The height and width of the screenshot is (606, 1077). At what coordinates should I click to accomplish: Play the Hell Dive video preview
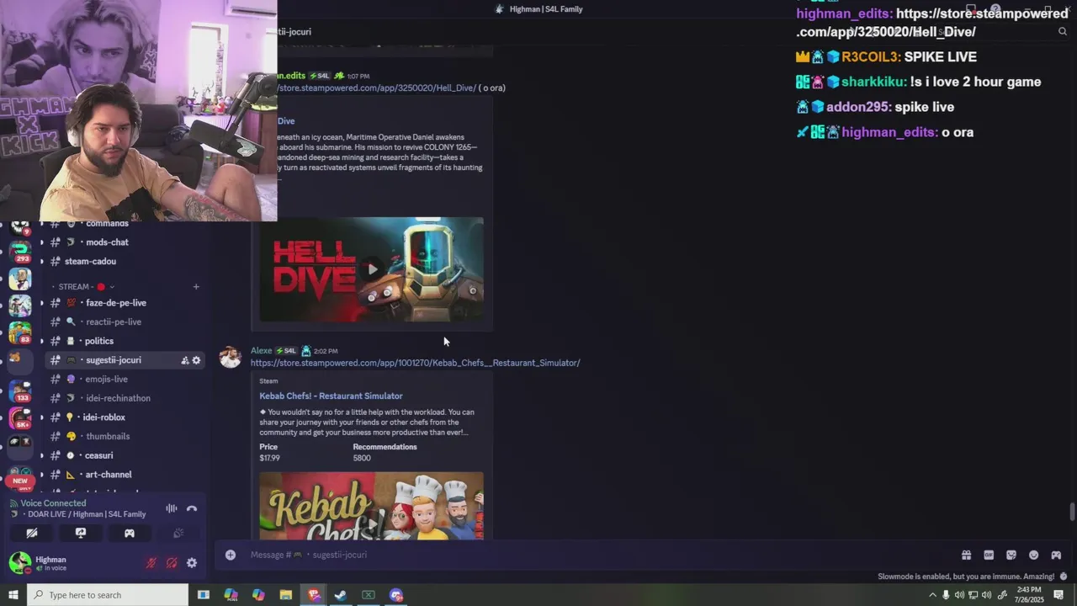click(372, 269)
